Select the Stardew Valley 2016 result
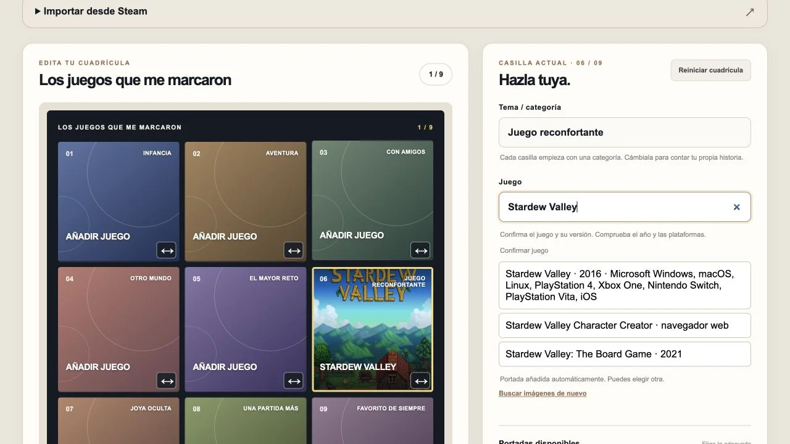This screenshot has width=790, height=444. pyautogui.click(x=625, y=285)
